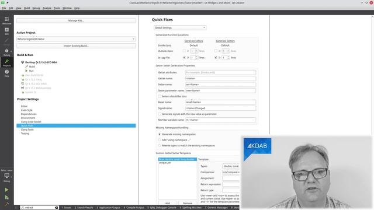Open the Build menu
This screenshot has height=210, width=374.
(x=27, y=8)
